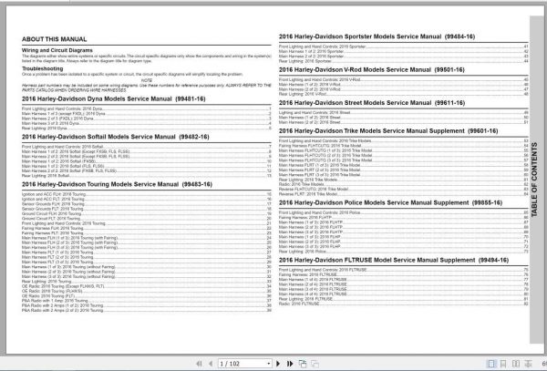
Task: Select Front Lighting and Hand Controls: 2016 V-Rod
Action: pos(404,79)
